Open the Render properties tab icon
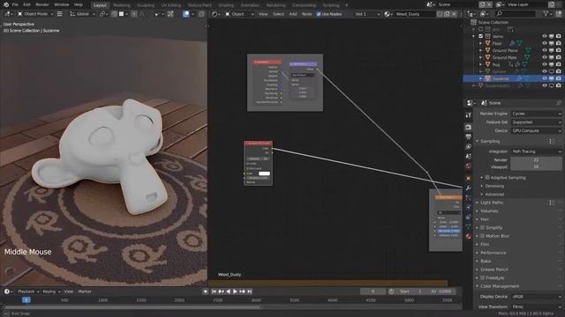565x317 pixels. point(468,127)
